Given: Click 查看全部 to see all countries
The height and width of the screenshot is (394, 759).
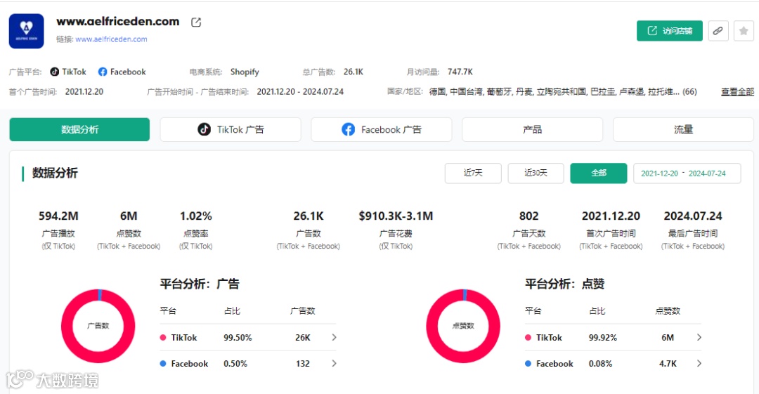Looking at the screenshot, I should click(737, 91).
